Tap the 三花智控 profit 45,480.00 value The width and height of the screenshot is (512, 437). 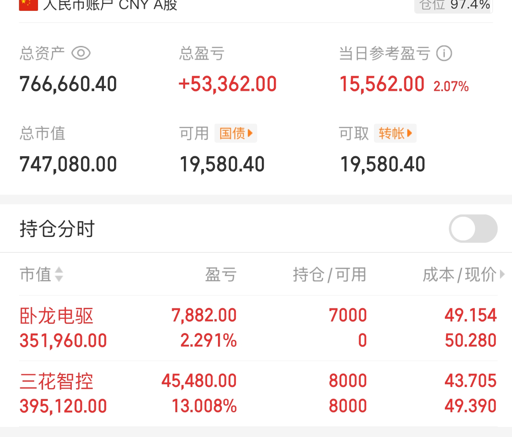[199, 381]
